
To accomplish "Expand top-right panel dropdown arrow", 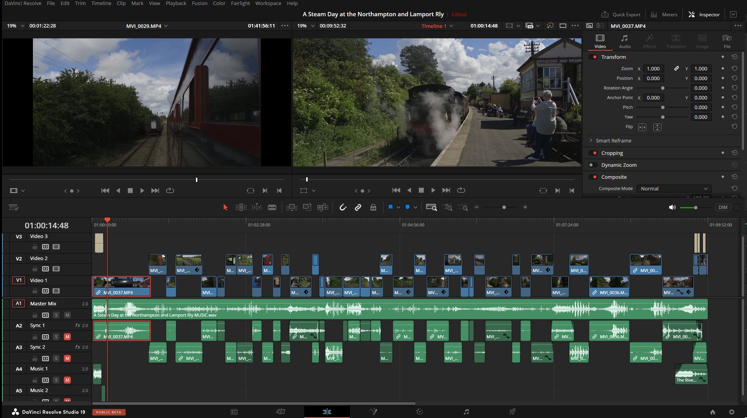I will coord(733,14).
